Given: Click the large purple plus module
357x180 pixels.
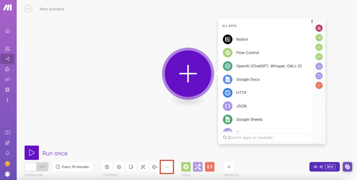Looking at the screenshot, I should (188, 74).
